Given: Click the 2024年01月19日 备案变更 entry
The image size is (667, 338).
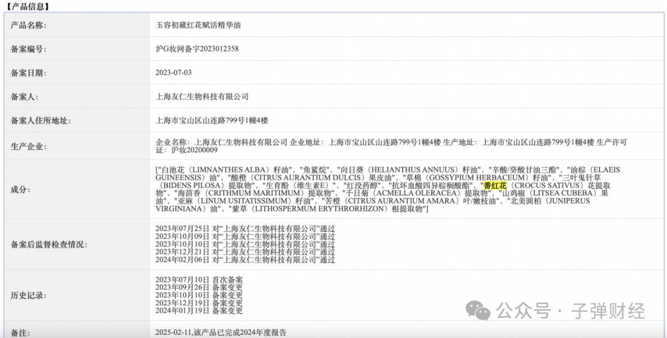Looking at the screenshot, I should point(199,310).
